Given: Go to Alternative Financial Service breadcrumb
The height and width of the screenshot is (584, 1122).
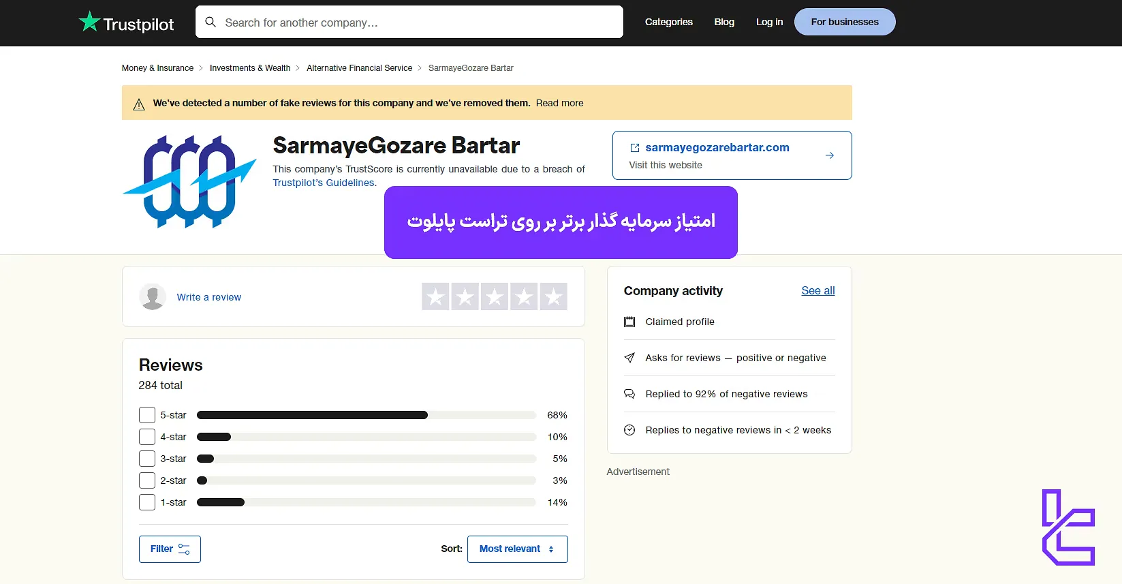Looking at the screenshot, I should pyautogui.click(x=359, y=68).
